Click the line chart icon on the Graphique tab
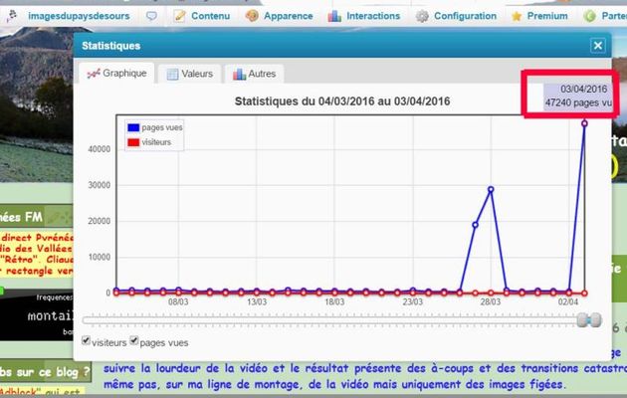Image resolution: width=627 pixels, height=398 pixels. pos(93,74)
